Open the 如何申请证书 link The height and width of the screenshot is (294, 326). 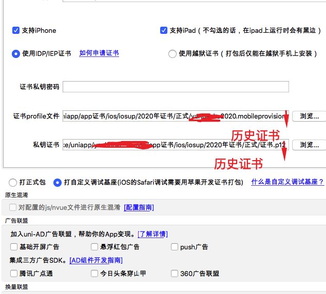click(99, 53)
